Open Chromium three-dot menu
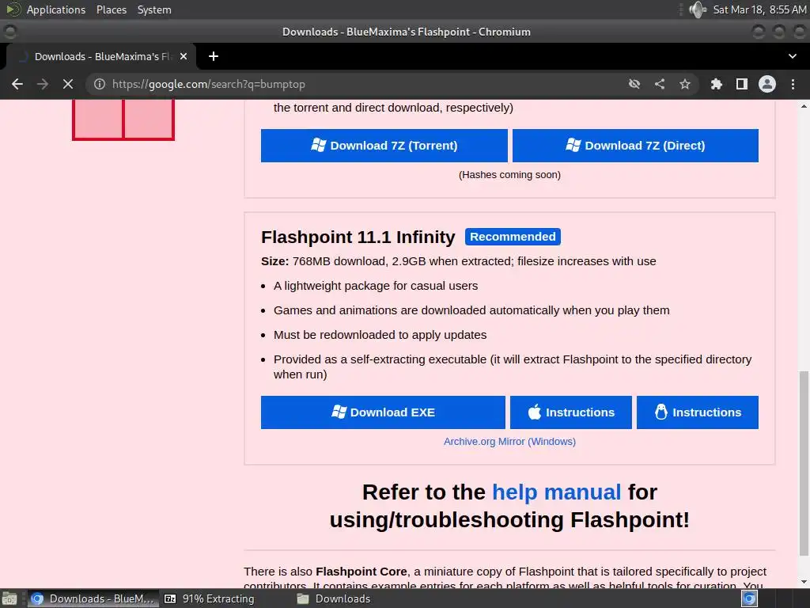The width and height of the screenshot is (810, 608). pyautogui.click(x=793, y=84)
